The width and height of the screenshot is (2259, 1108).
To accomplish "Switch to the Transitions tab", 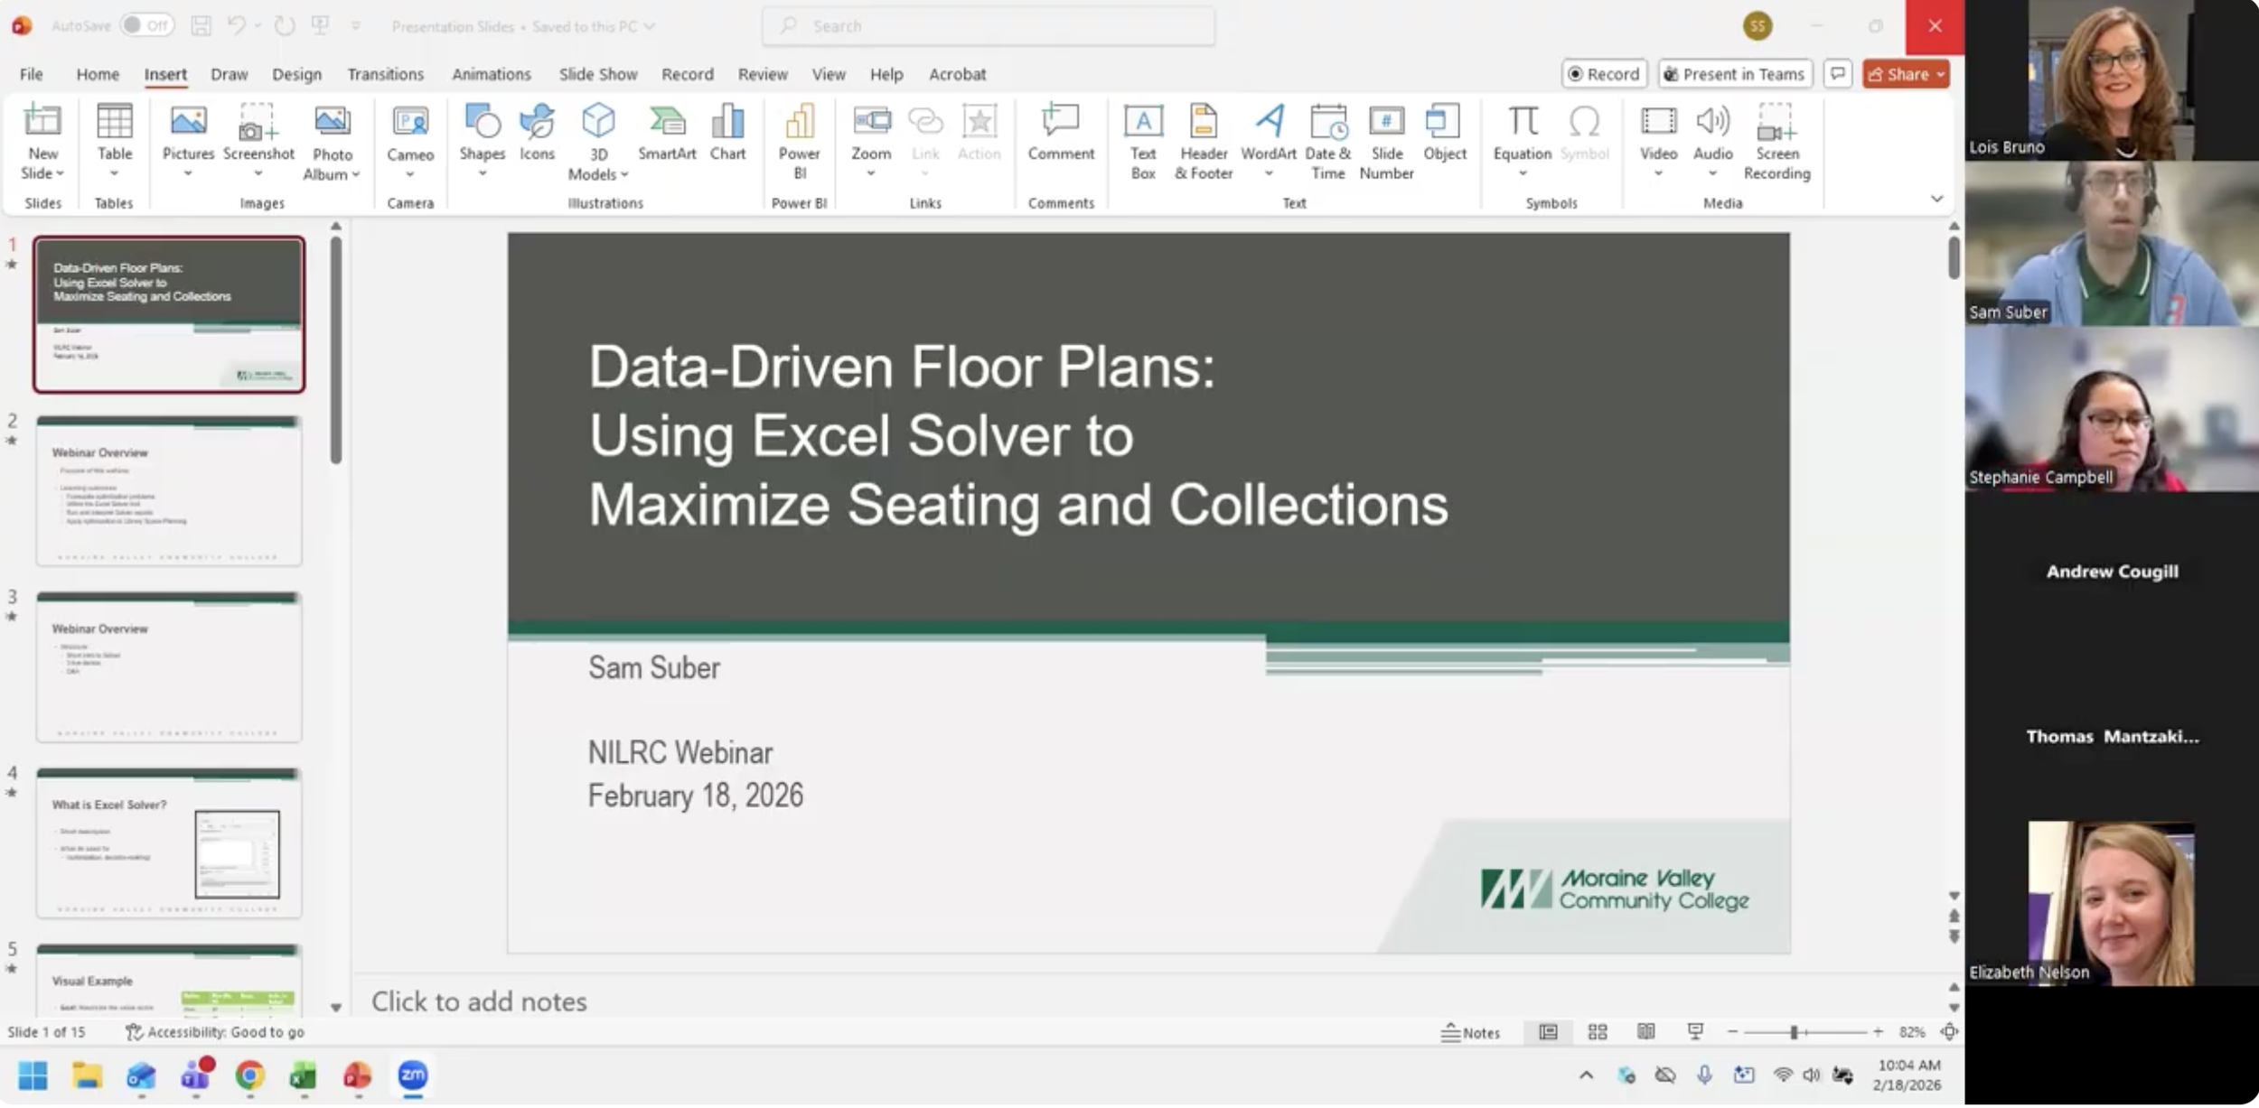I will coord(386,74).
